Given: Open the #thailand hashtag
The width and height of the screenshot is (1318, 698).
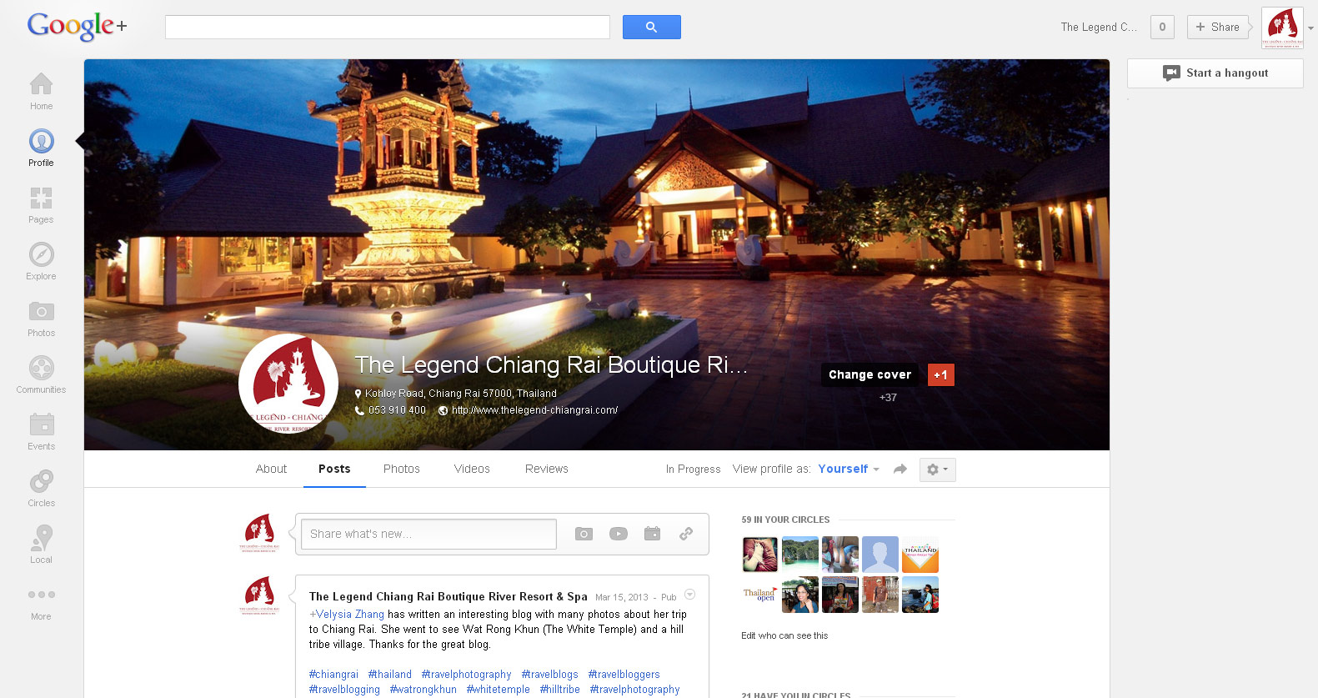Looking at the screenshot, I should tap(390, 675).
